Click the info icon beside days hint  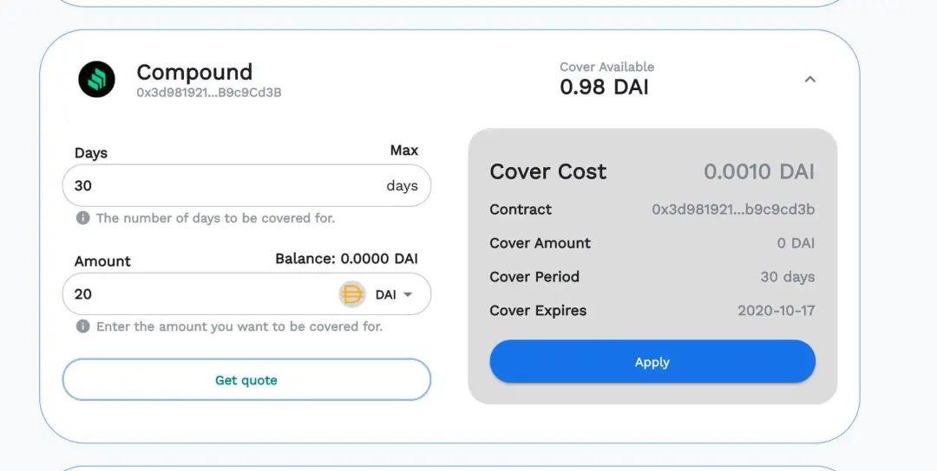[83, 217]
